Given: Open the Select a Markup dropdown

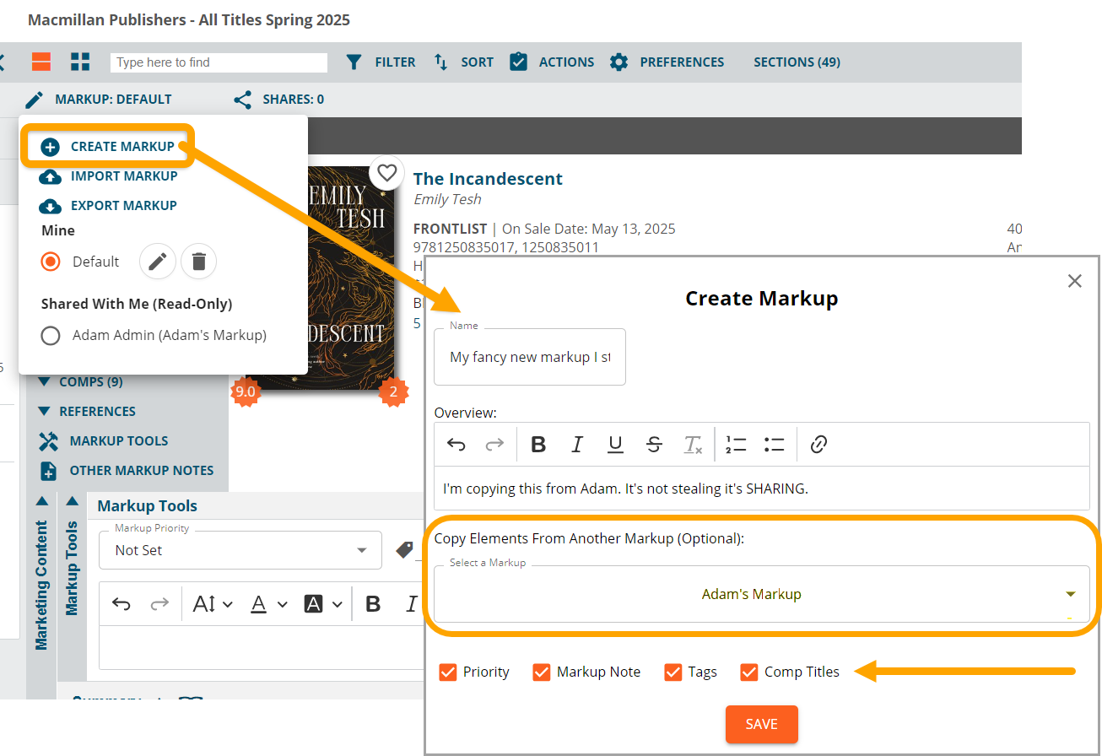Looking at the screenshot, I should 760,594.
